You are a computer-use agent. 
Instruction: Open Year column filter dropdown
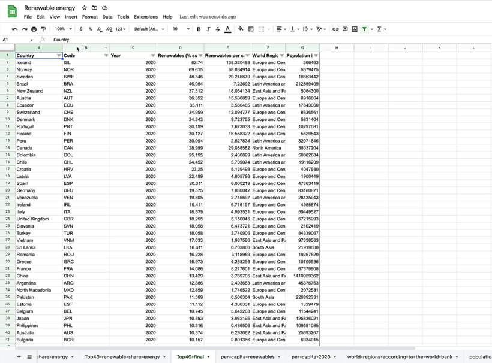pos(153,56)
